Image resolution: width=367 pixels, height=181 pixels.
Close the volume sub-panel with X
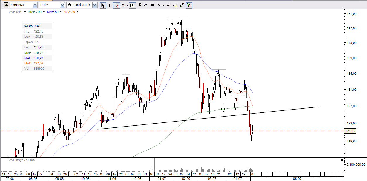pos(342,160)
